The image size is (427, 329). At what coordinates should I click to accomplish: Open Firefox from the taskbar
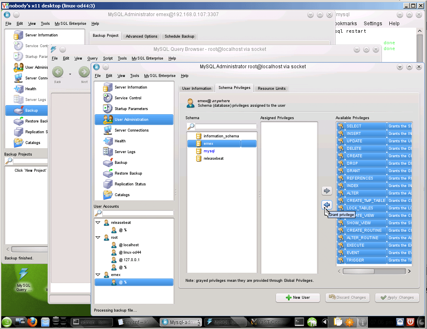coord(32,322)
